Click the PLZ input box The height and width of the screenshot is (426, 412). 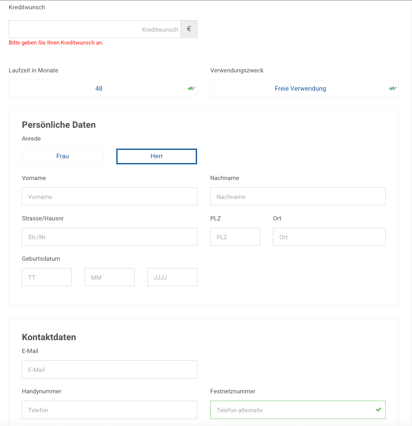tap(235, 237)
